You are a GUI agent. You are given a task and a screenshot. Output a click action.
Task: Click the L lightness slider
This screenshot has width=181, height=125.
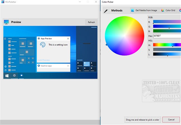[x=167, y=54]
